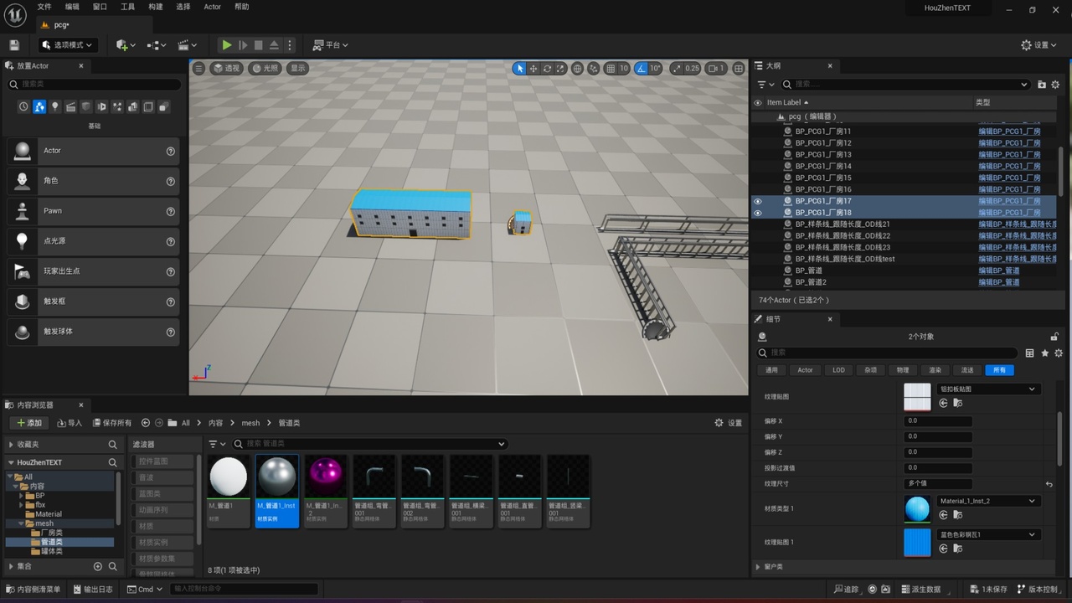Image resolution: width=1072 pixels, height=603 pixels.
Task: Select the Select object tool in viewport
Action: pyautogui.click(x=519, y=69)
